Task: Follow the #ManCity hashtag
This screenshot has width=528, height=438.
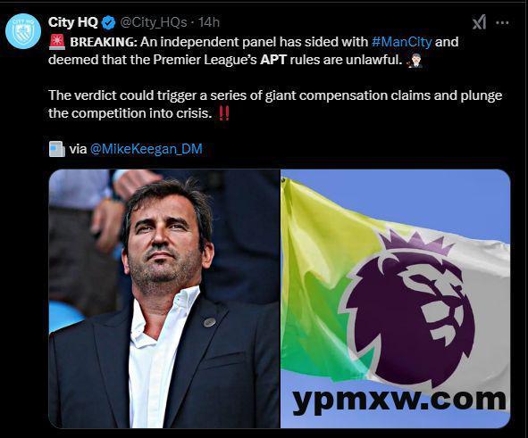Action: (x=402, y=42)
